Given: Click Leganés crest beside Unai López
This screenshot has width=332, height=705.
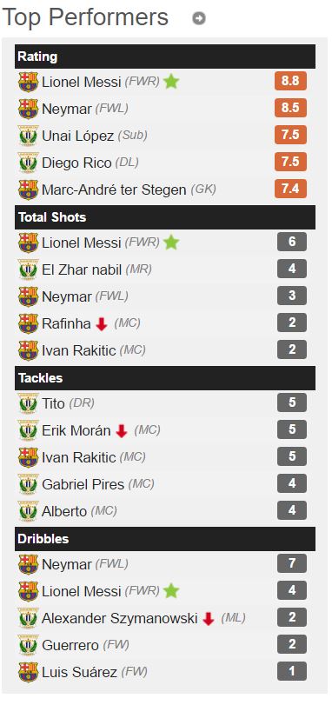Looking at the screenshot, I should tap(29, 136).
